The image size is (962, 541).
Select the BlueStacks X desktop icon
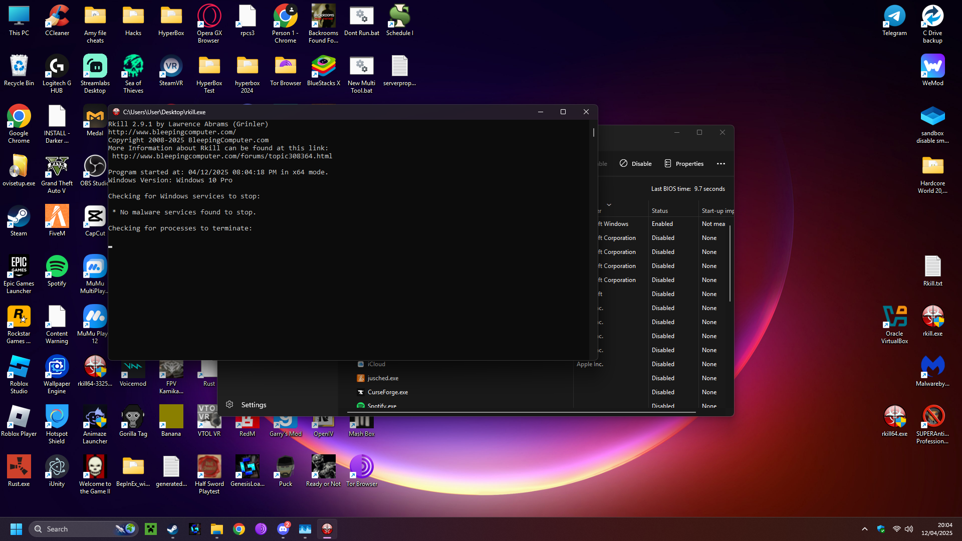323,71
